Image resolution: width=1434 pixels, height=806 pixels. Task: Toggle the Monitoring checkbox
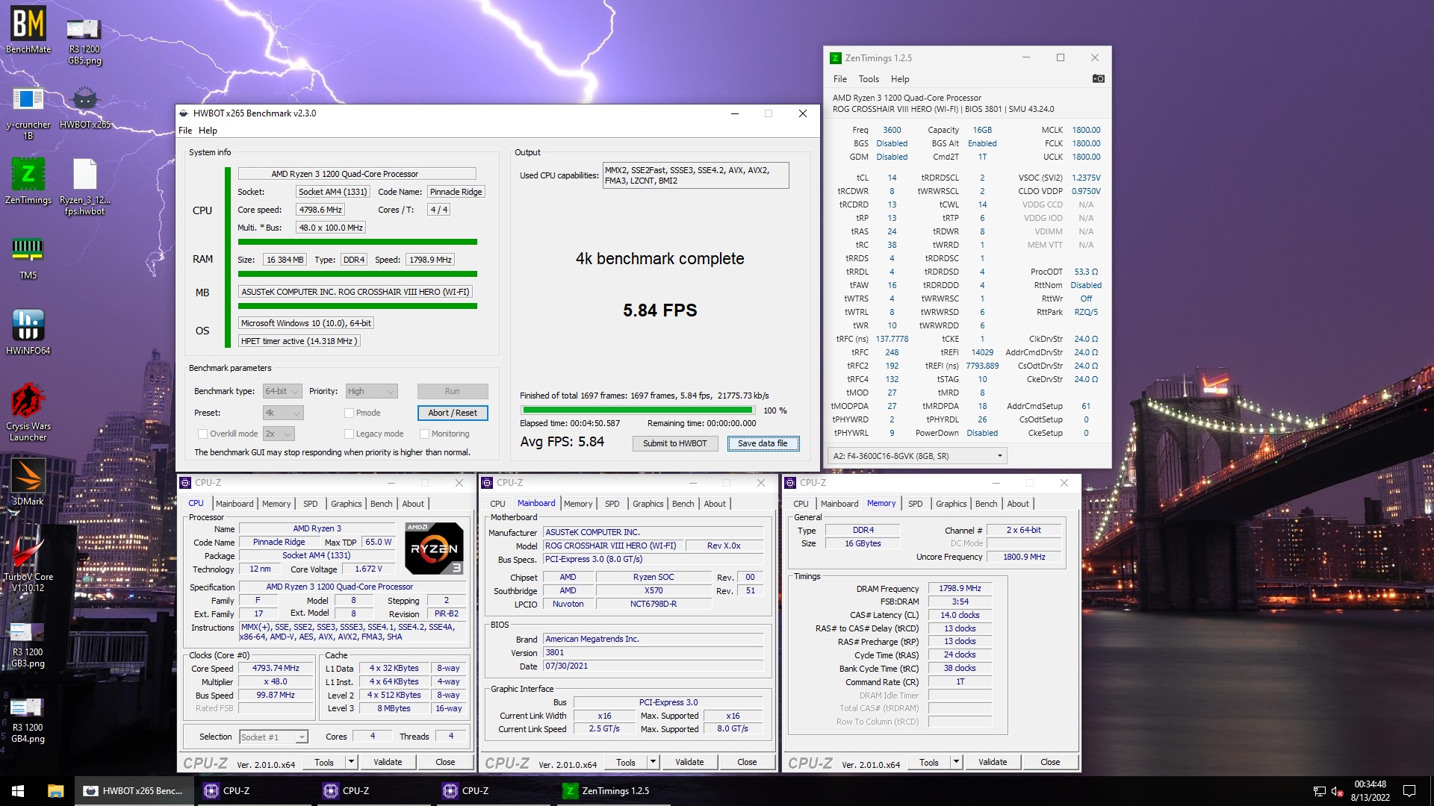click(x=424, y=434)
